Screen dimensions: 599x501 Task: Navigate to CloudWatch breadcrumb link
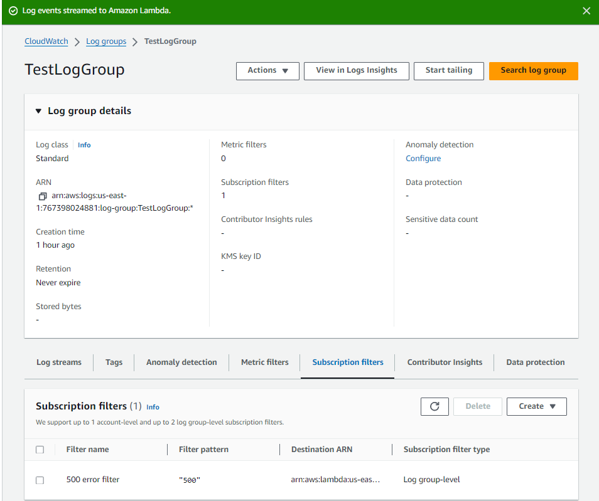point(46,41)
